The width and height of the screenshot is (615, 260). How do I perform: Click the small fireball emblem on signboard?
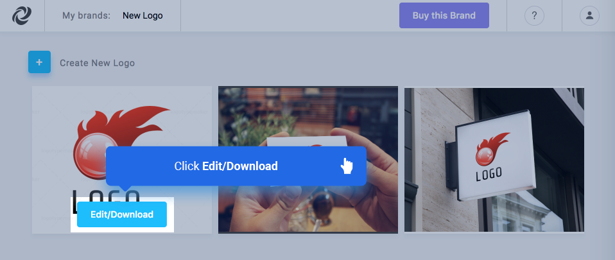tap(492, 150)
